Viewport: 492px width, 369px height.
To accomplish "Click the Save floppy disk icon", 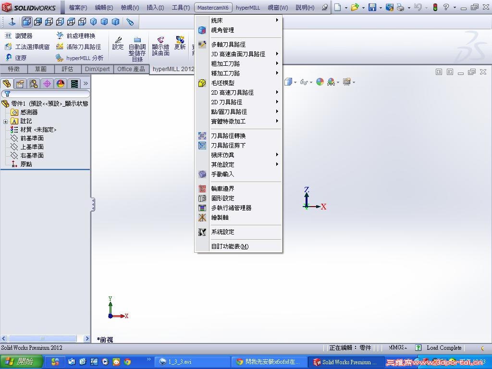I will (372, 7).
